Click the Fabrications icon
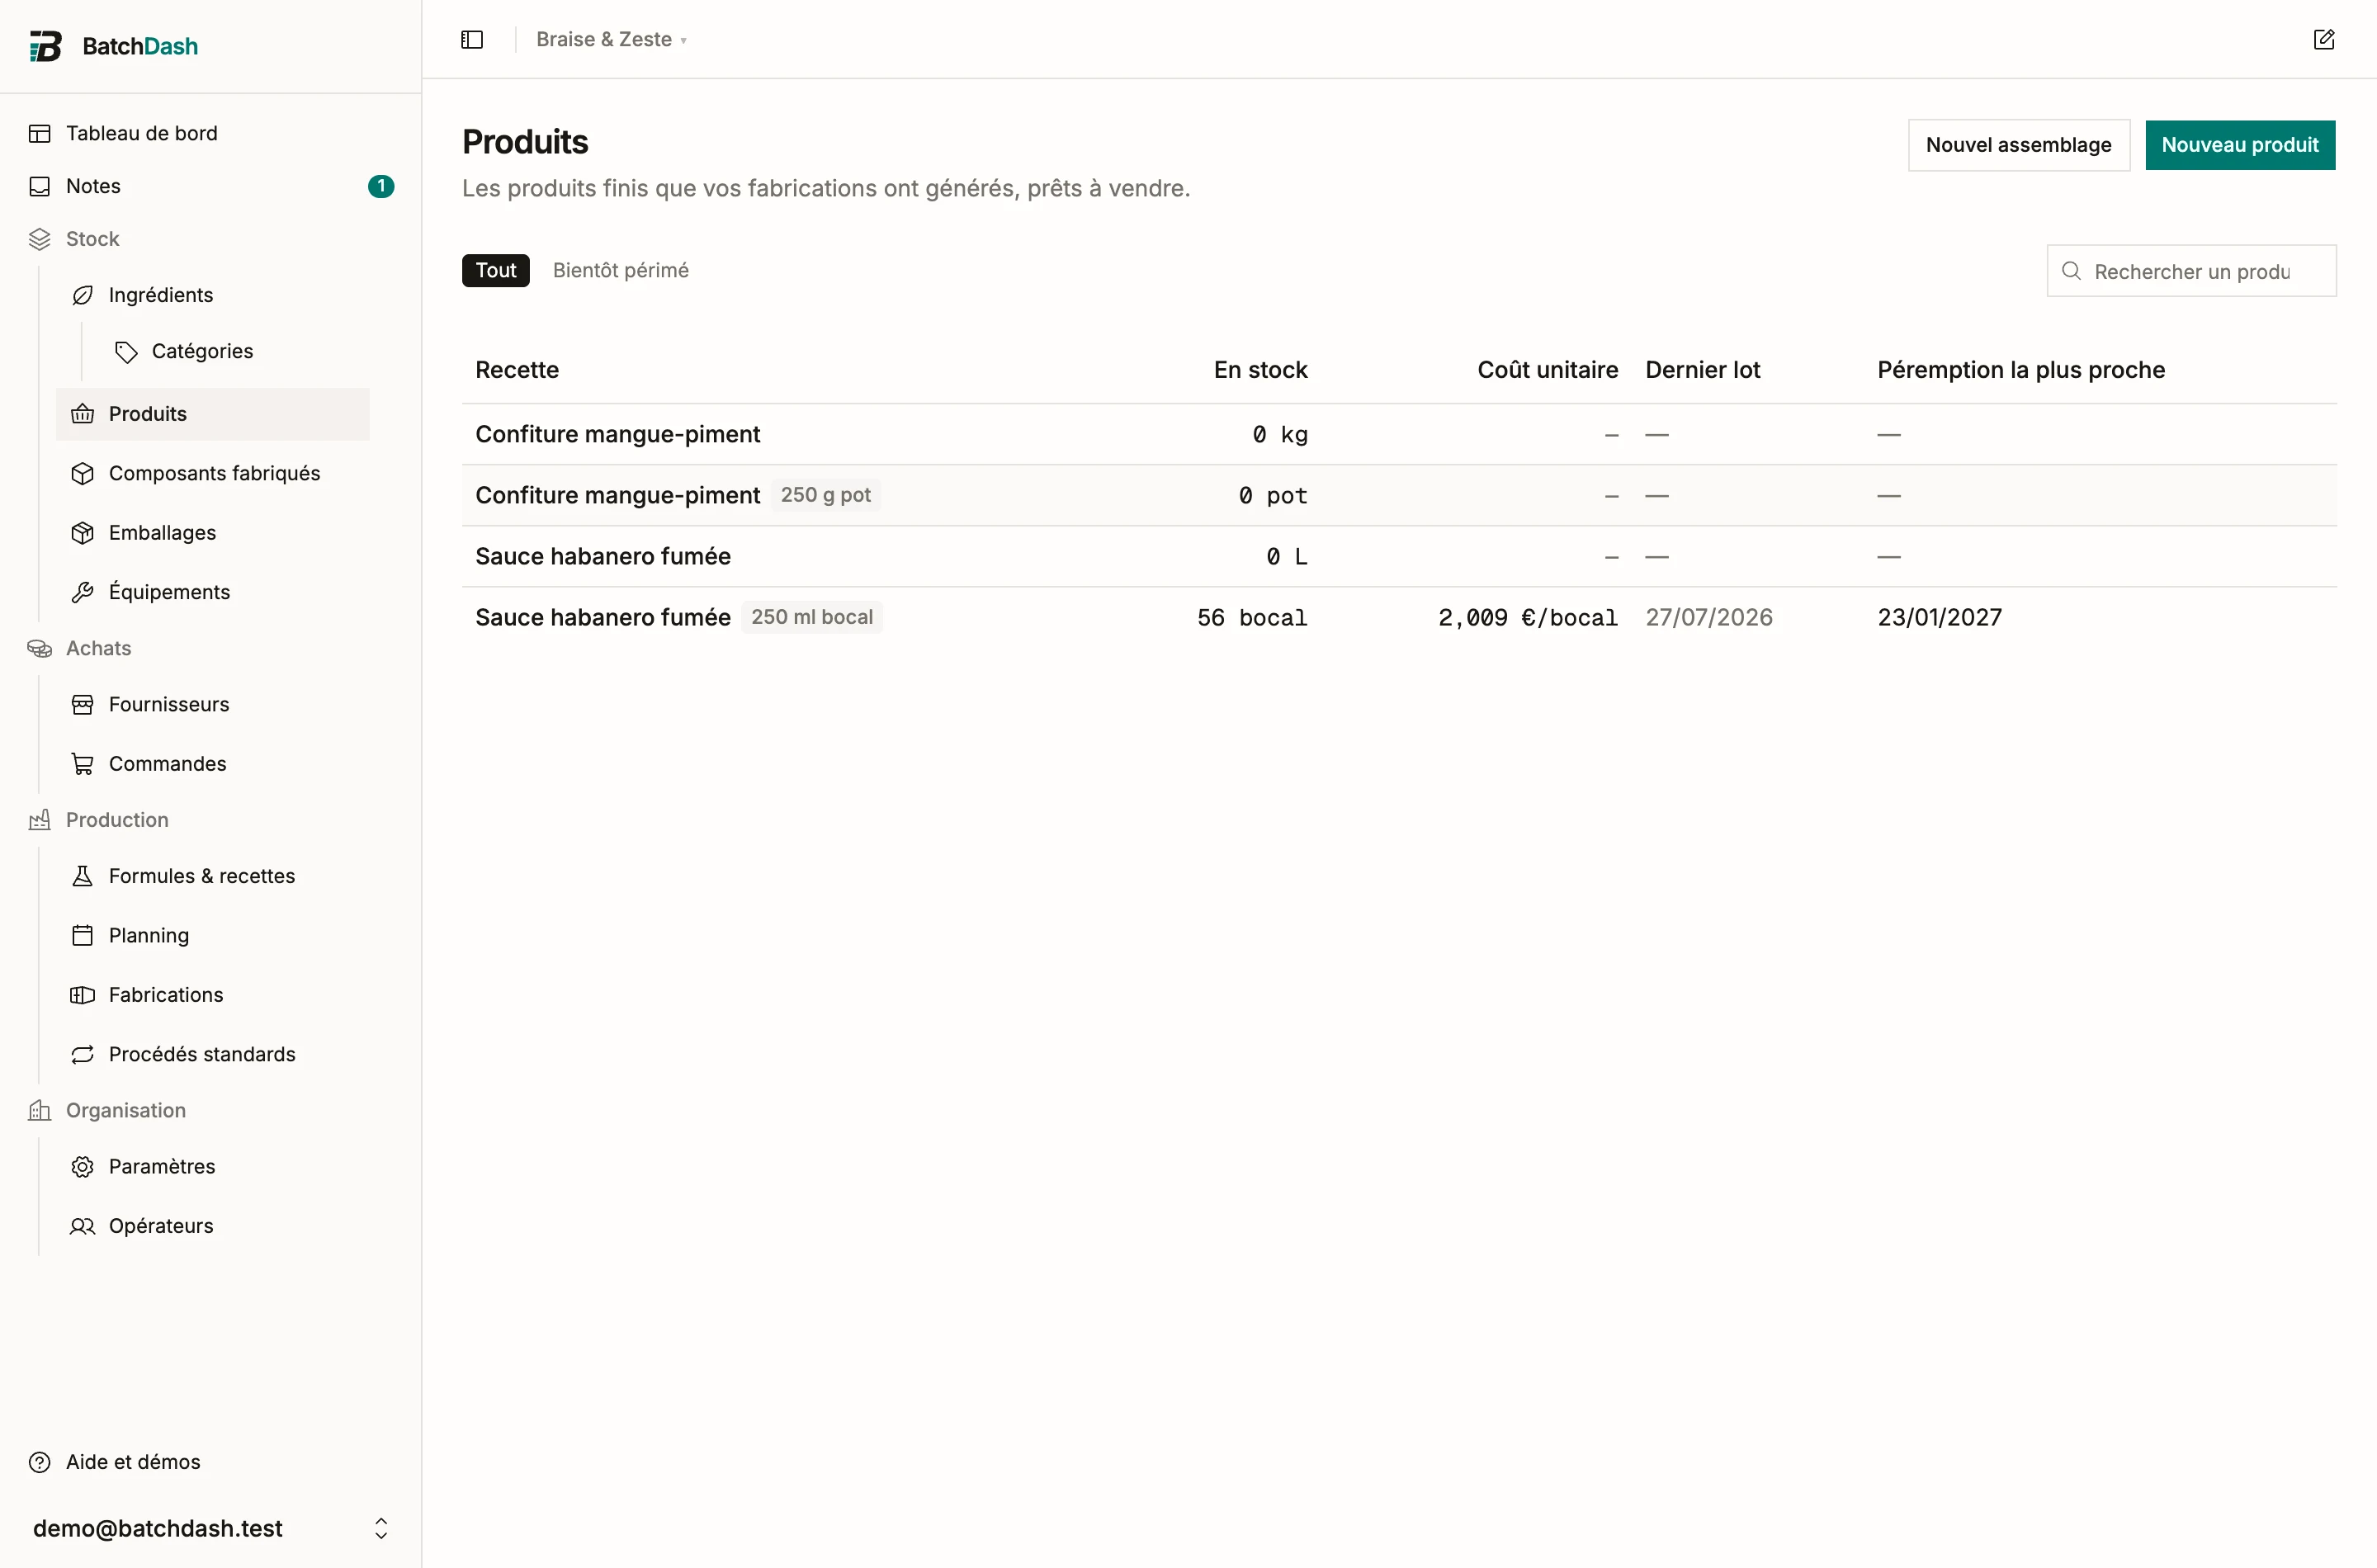Image resolution: width=2377 pixels, height=1568 pixels. 83,995
